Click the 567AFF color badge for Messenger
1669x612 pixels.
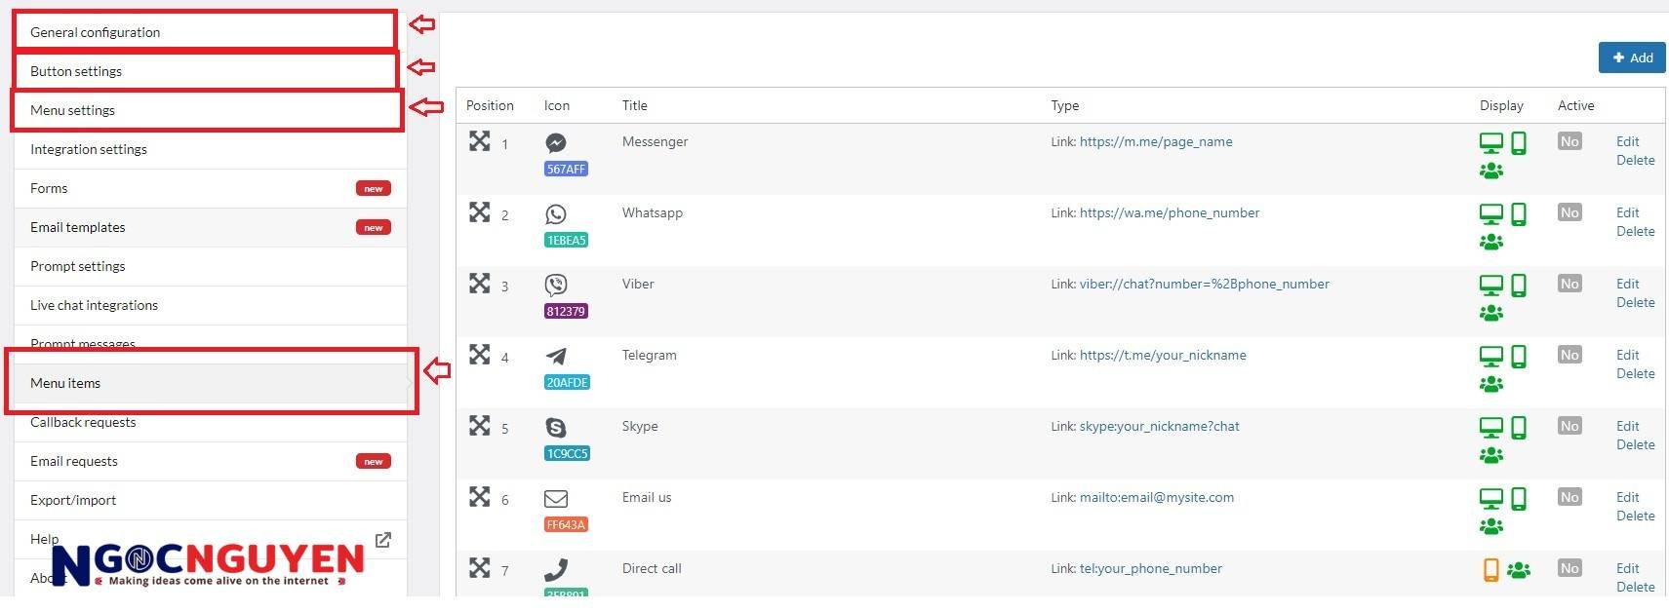[566, 170]
